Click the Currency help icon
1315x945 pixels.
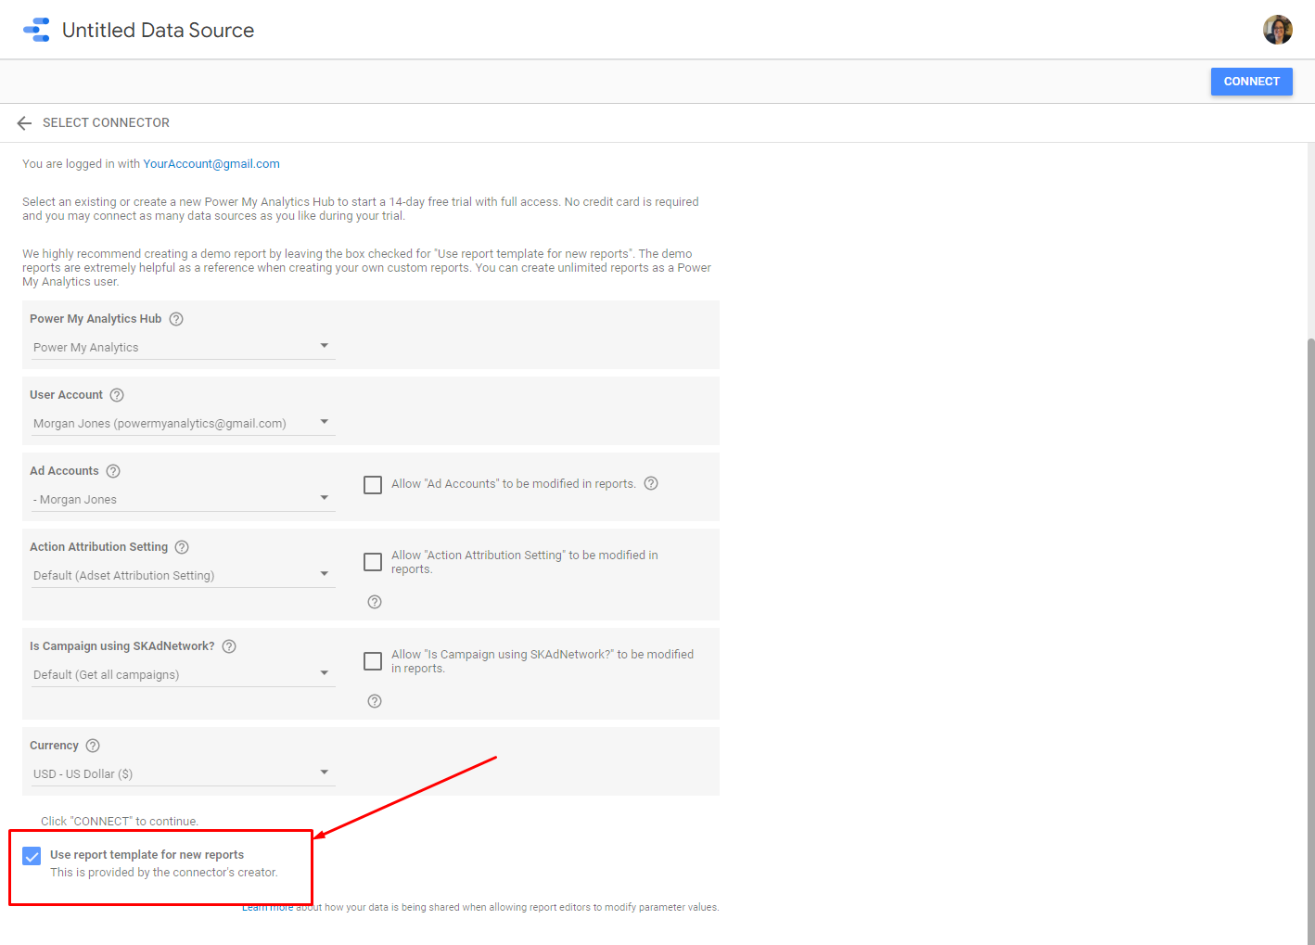[93, 746]
